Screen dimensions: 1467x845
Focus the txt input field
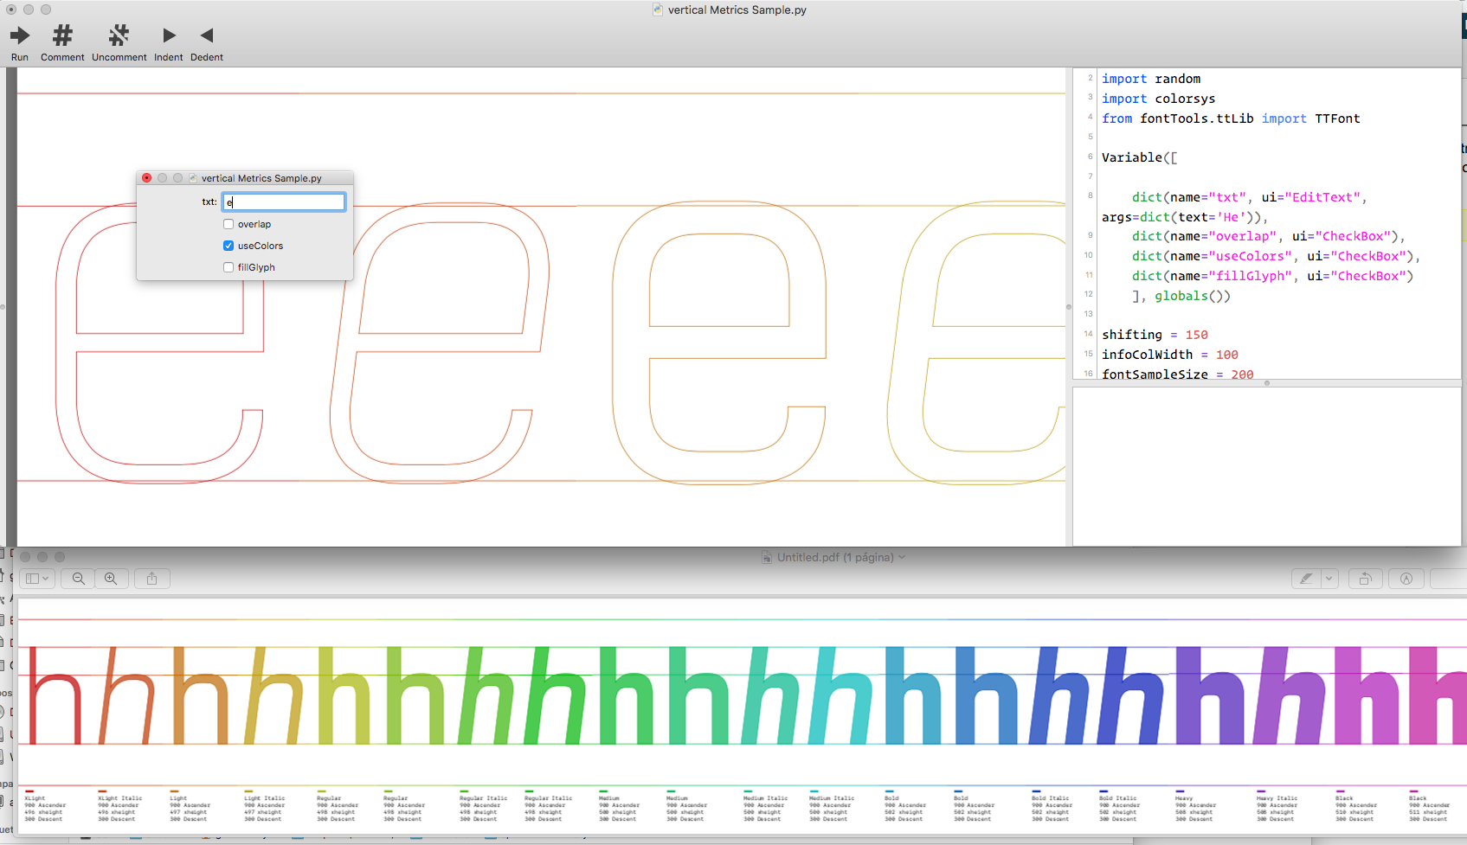pyautogui.click(x=284, y=202)
